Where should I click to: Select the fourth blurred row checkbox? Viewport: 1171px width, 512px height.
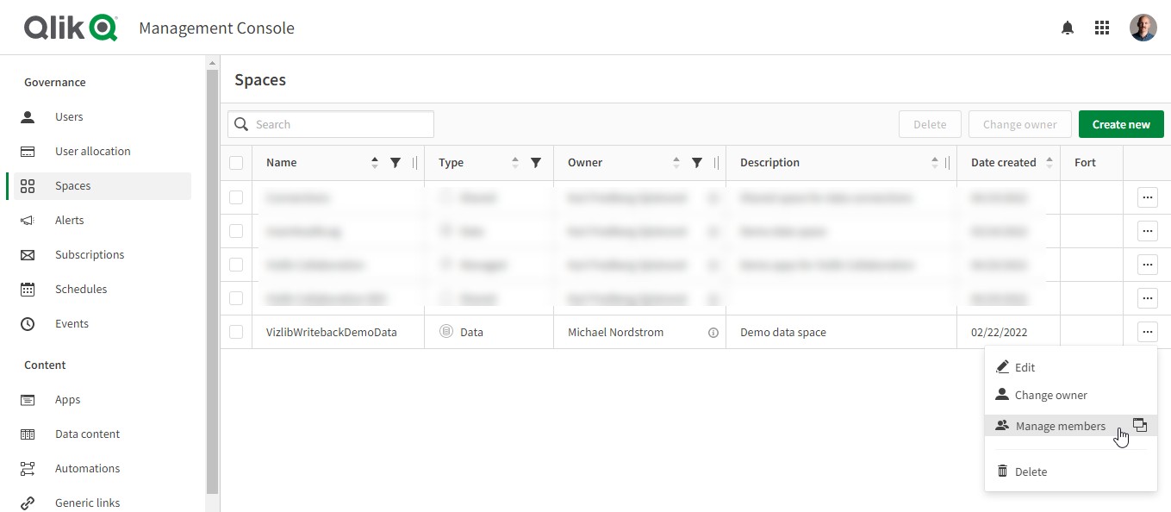pos(236,298)
